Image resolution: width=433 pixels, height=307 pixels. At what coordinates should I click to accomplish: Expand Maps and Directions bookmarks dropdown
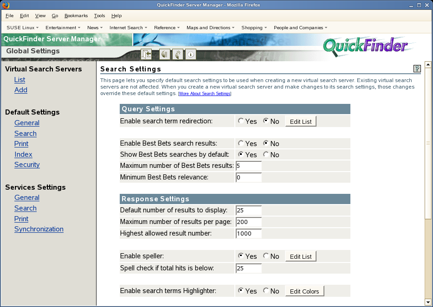coord(210,27)
